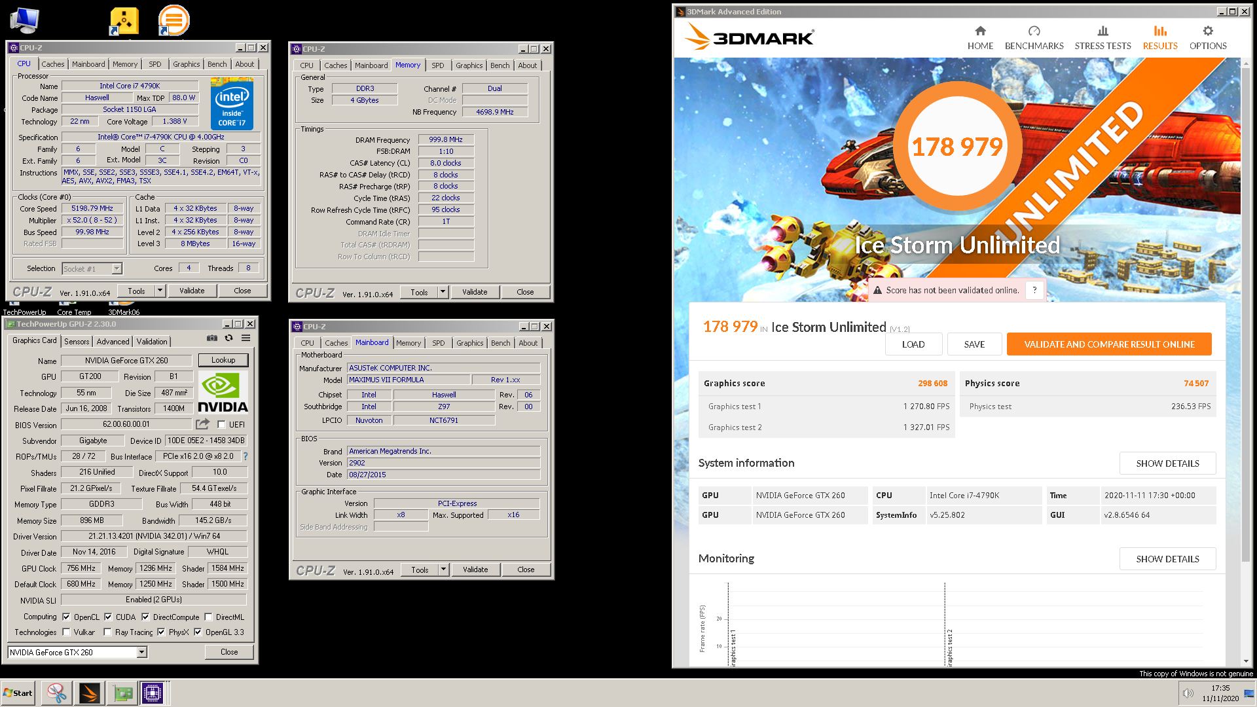Click the LOAD result button

click(913, 344)
